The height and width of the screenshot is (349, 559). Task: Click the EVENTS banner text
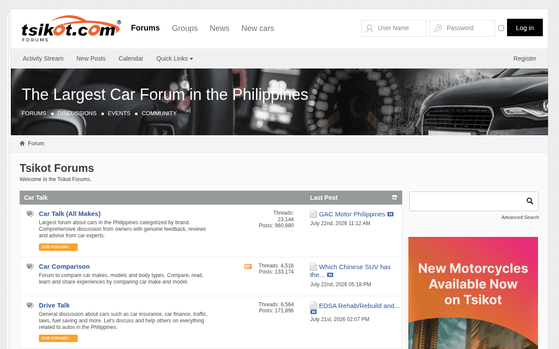[119, 113]
